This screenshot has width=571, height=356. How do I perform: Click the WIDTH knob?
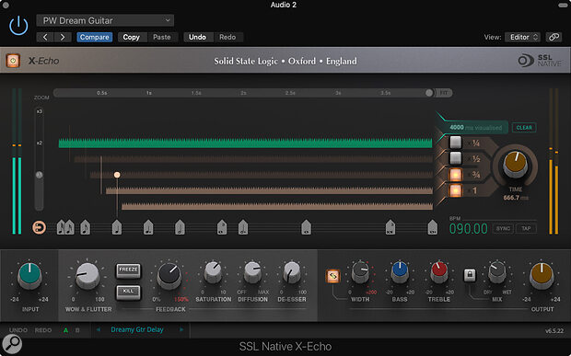[x=360, y=272]
